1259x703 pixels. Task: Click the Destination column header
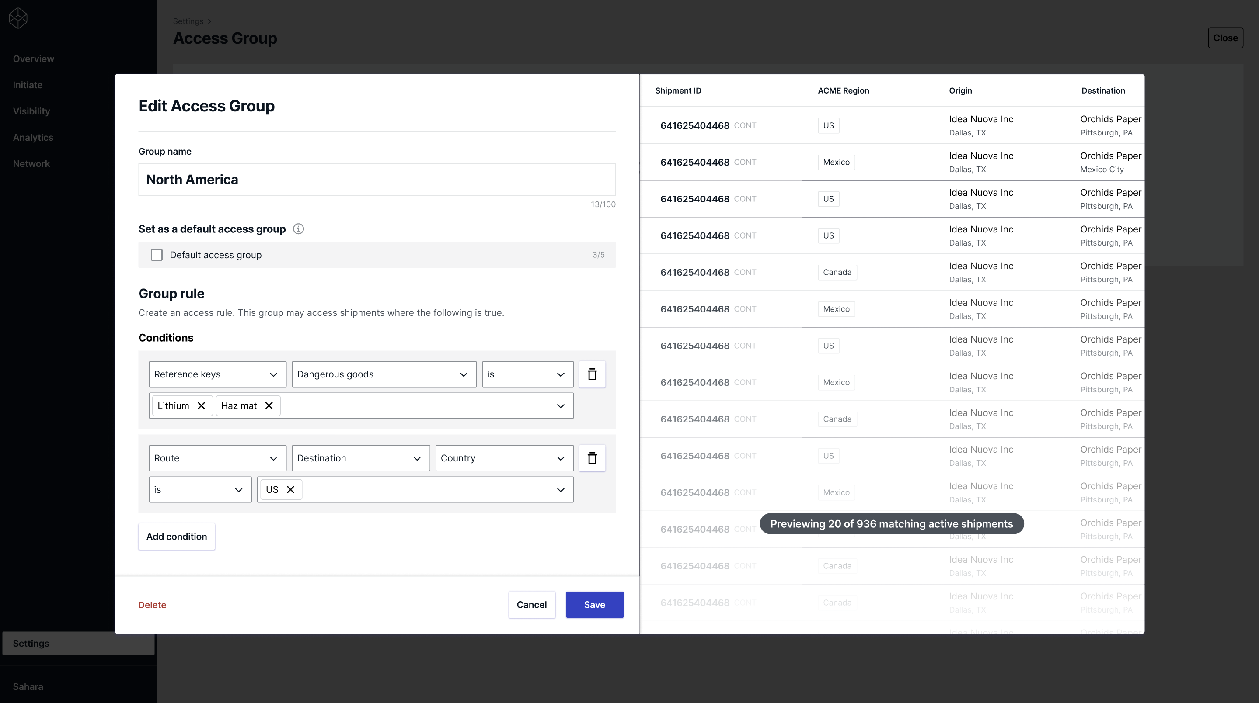point(1103,90)
